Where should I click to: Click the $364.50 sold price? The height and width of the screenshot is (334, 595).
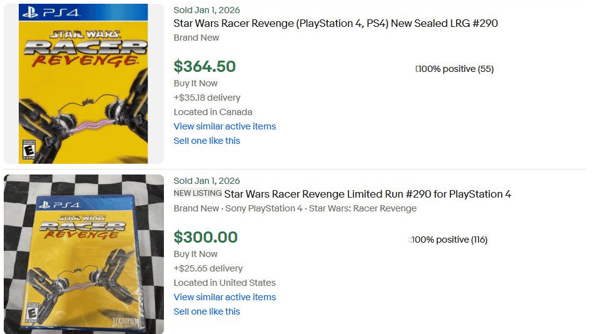tap(205, 66)
